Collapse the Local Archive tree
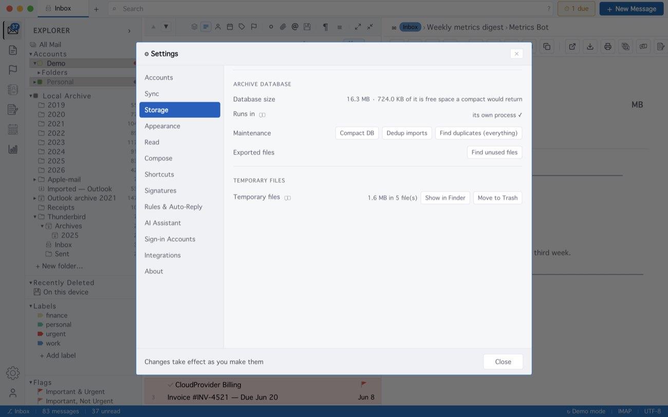Screen dimensions: 668x417 (31, 96)
